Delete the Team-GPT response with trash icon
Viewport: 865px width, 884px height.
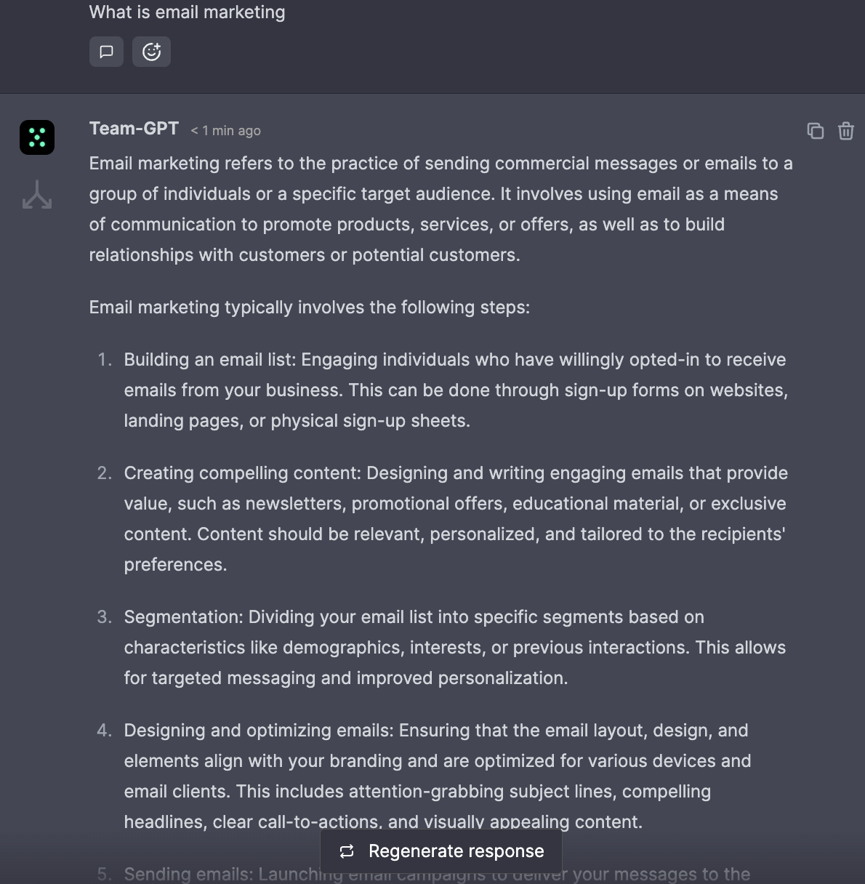coord(845,131)
